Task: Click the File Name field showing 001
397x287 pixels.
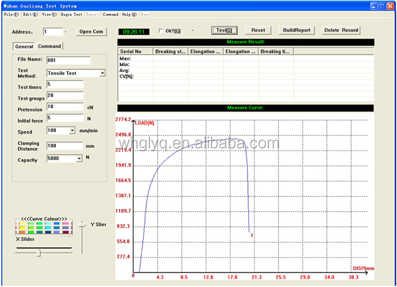Action: 68,60
